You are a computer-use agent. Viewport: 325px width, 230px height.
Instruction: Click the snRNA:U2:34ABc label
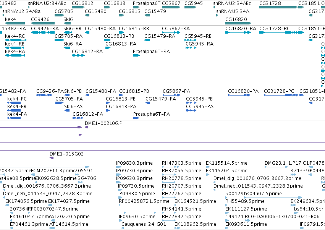[x=232, y=3]
